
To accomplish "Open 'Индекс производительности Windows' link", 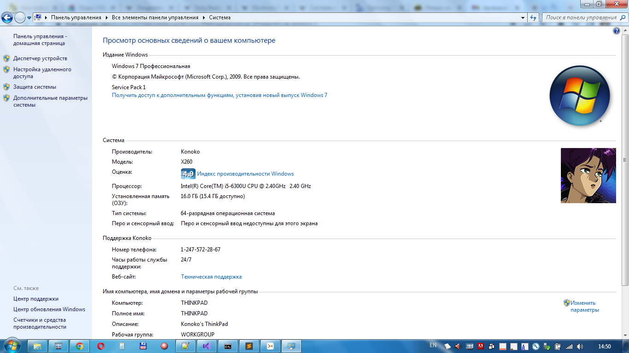I will click(245, 174).
